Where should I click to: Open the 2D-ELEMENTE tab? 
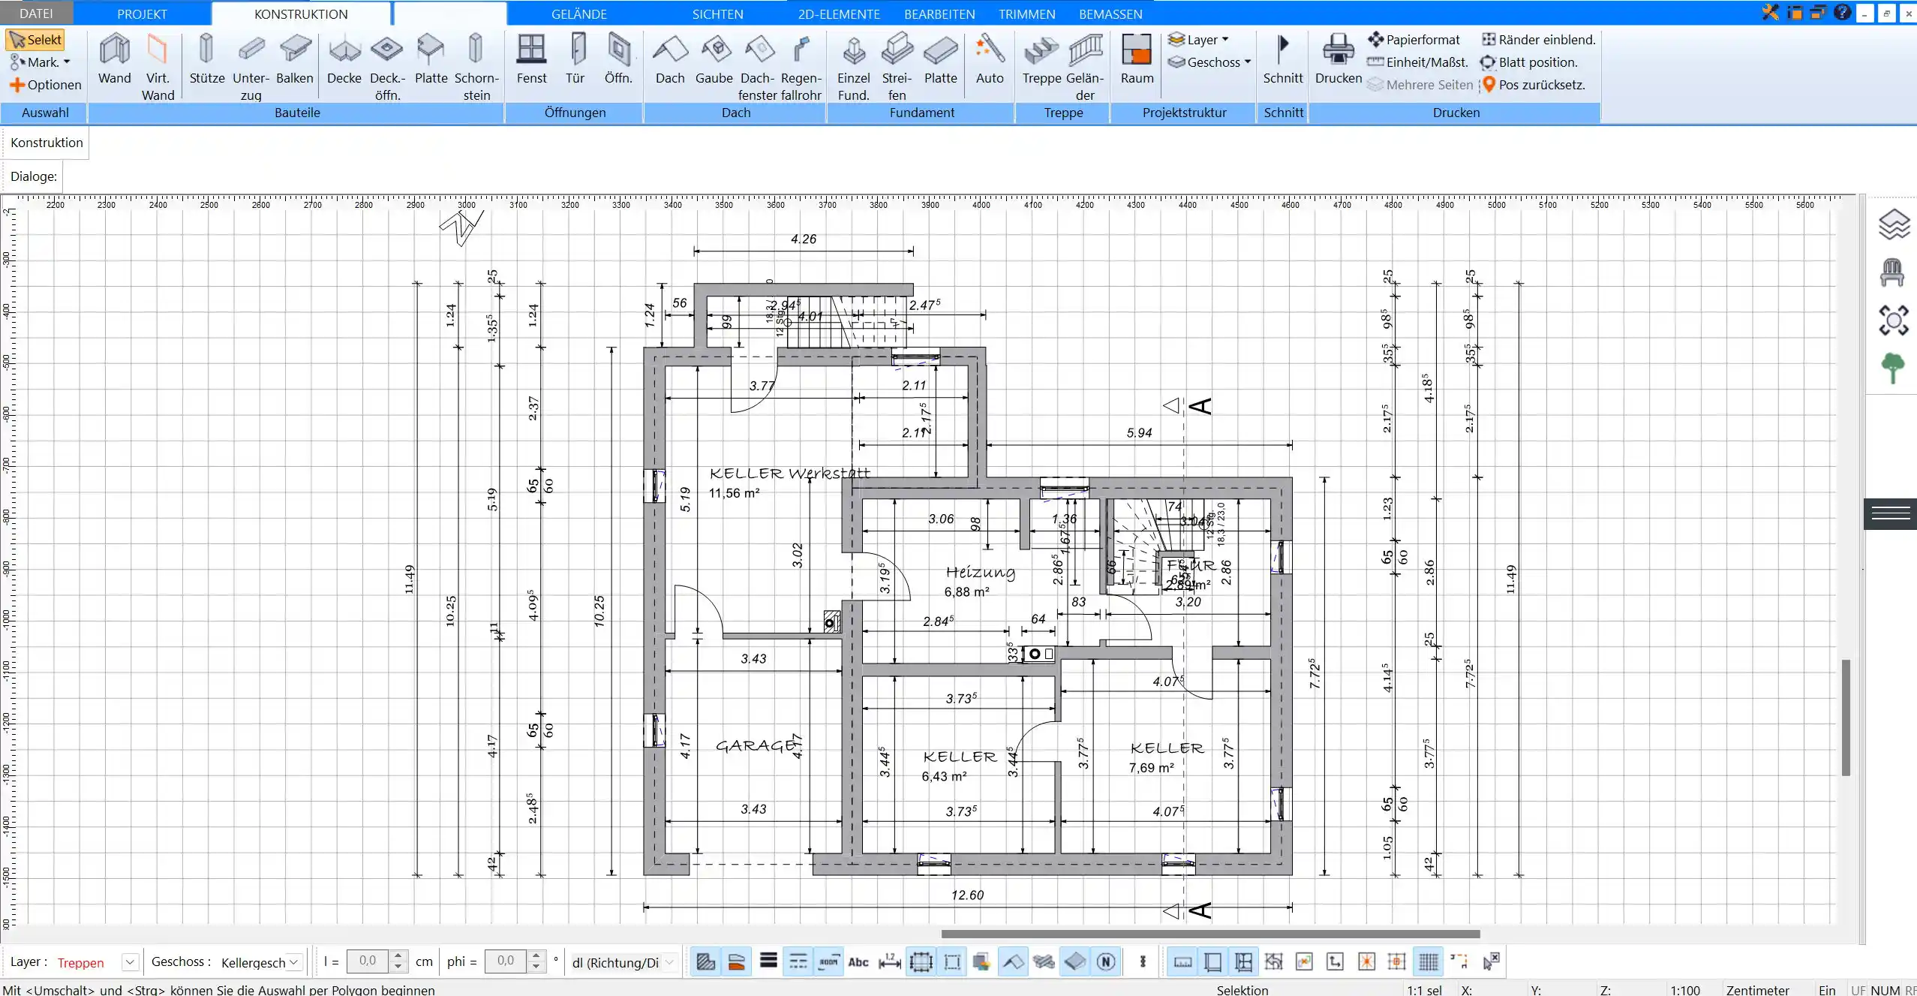tap(839, 14)
